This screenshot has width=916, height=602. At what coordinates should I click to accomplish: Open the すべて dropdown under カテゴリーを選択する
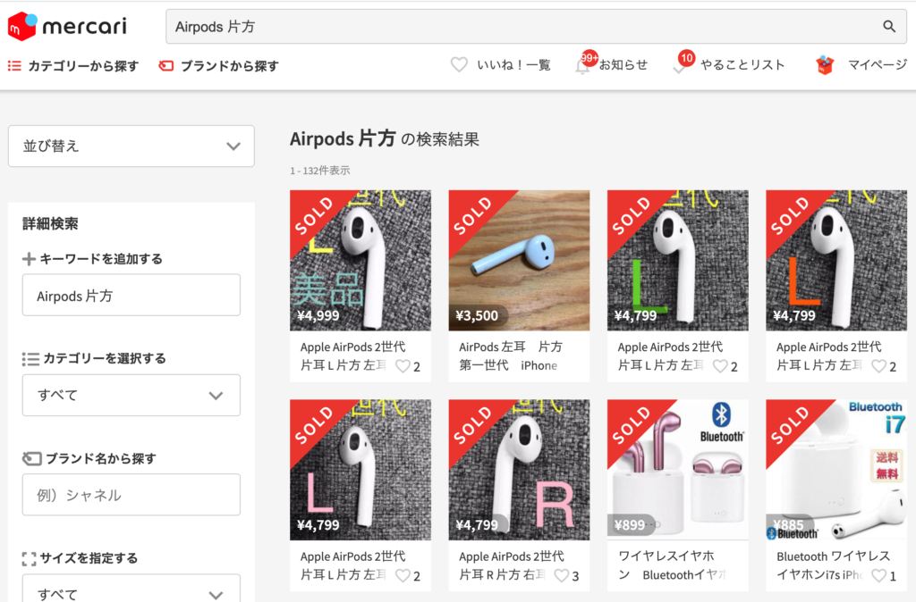131,395
